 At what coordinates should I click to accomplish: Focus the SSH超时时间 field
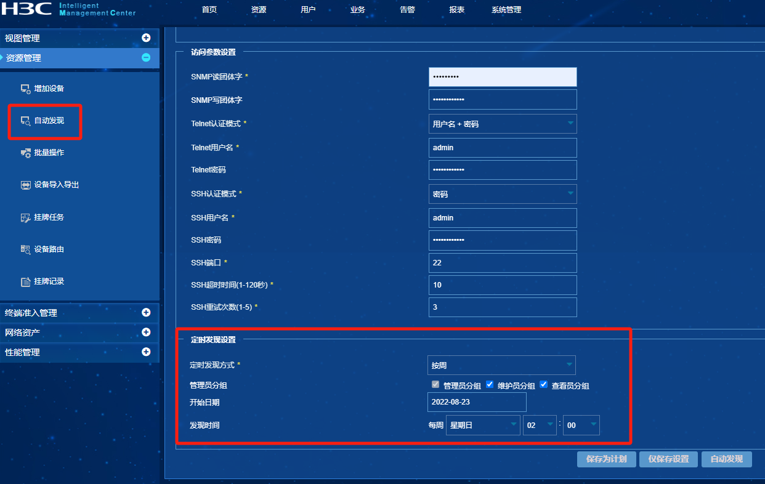click(x=503, y=284)
